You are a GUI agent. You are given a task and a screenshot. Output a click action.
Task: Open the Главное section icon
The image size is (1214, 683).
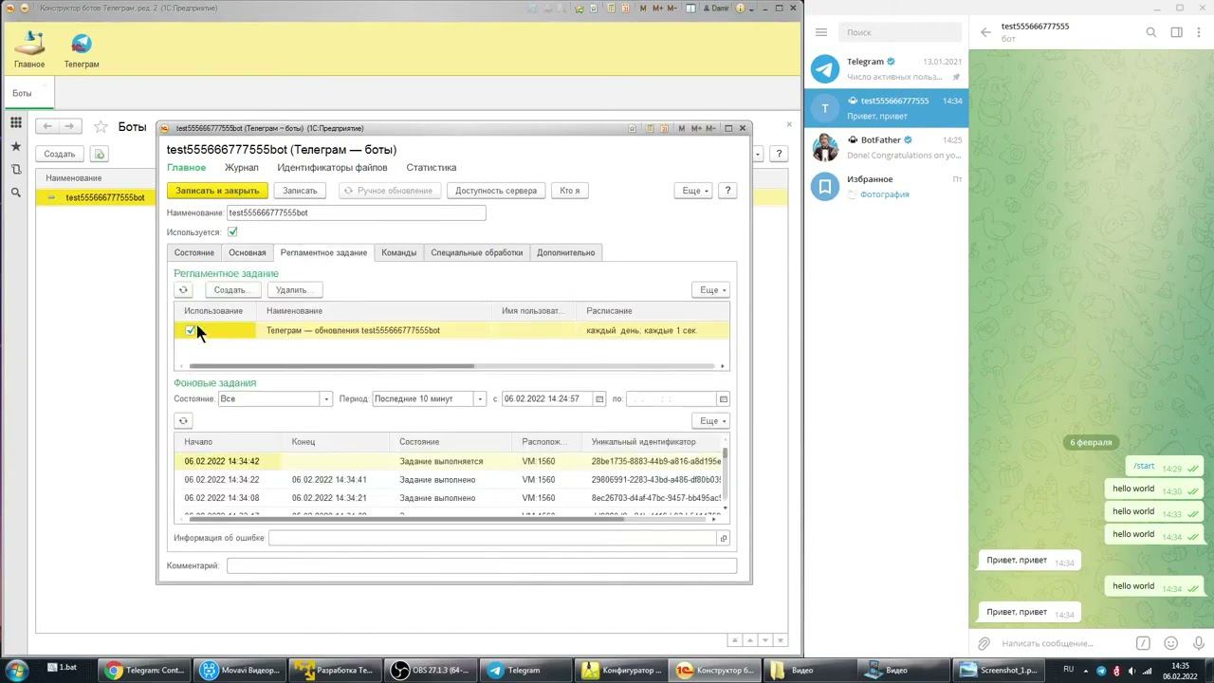point(29,49)
